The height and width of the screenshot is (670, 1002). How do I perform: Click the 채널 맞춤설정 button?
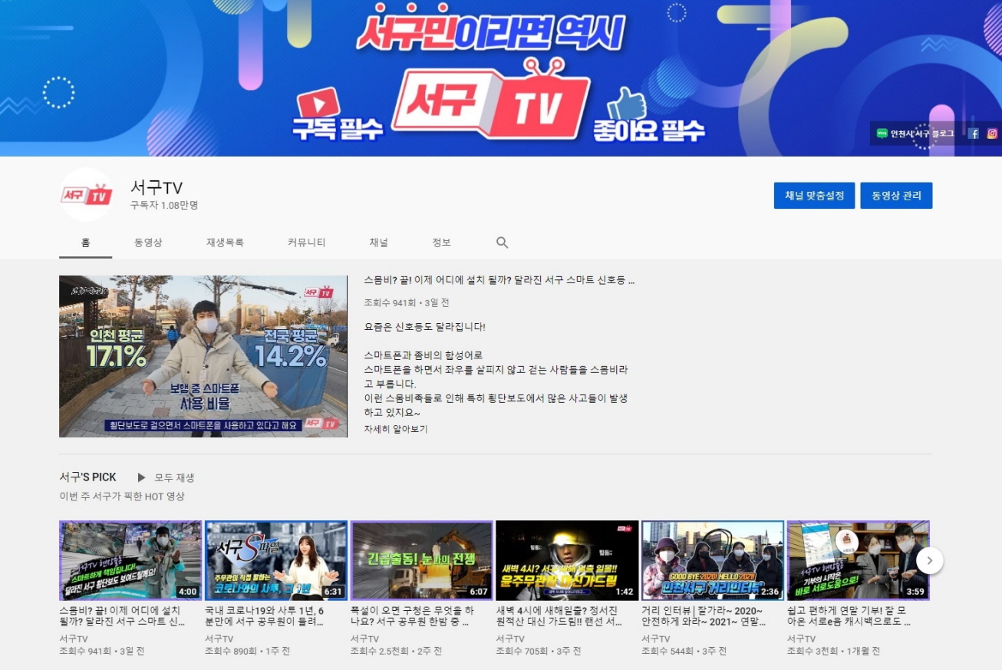tap(814, 196)
